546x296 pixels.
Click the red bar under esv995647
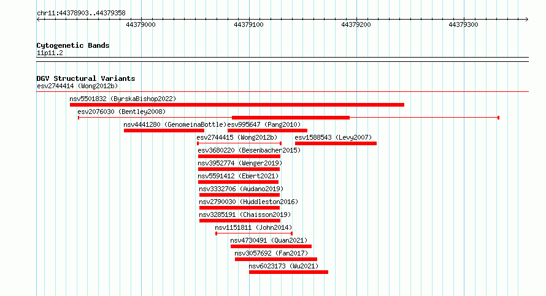pyautogui.click(x=267, y=131)
